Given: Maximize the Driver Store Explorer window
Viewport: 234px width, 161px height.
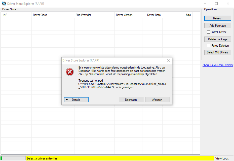Looking at the screenshot, I should (216, 4).
